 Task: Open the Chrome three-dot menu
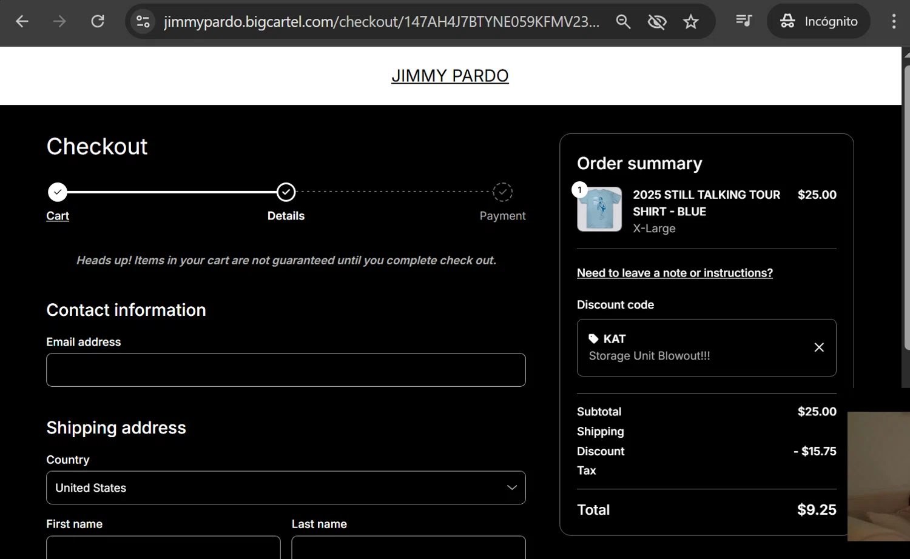(894, 21)
